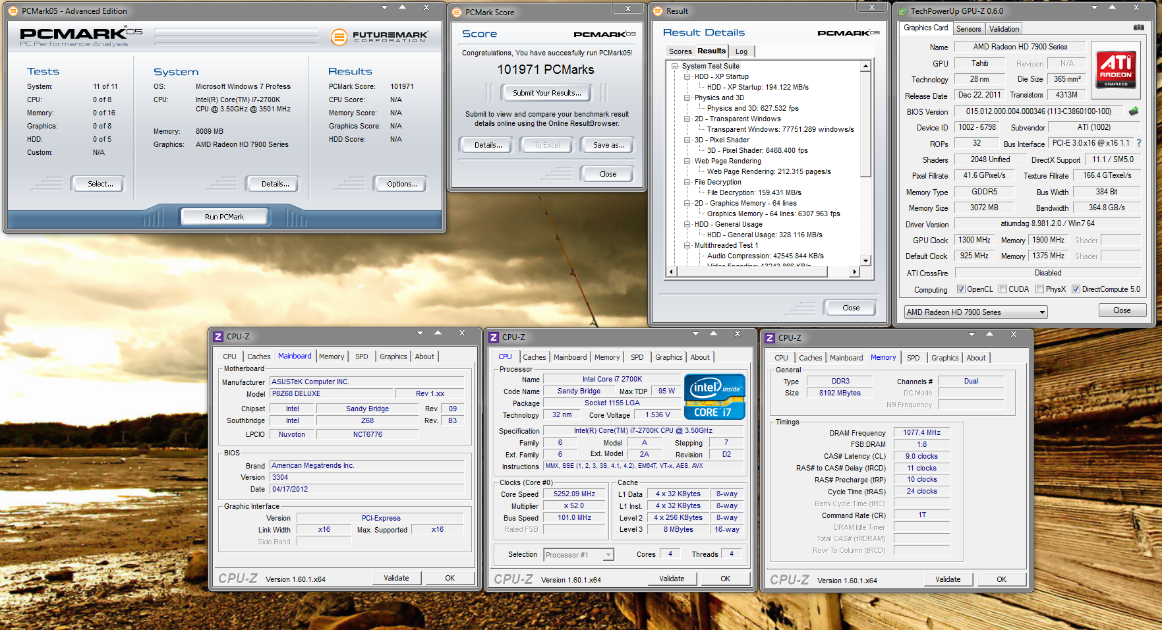
Task: Click Validate in the CPU-Z Mainboard window
Action: (x=396, y=578)
